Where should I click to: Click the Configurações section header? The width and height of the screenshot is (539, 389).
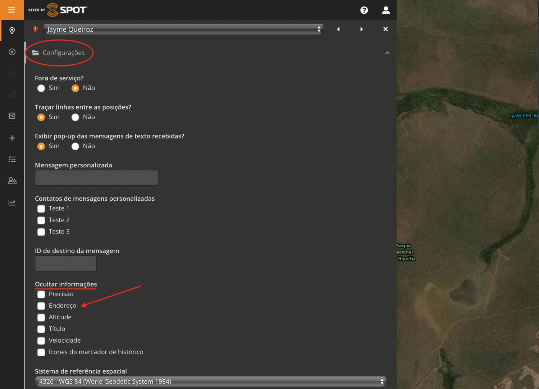(x=63, y=53)
